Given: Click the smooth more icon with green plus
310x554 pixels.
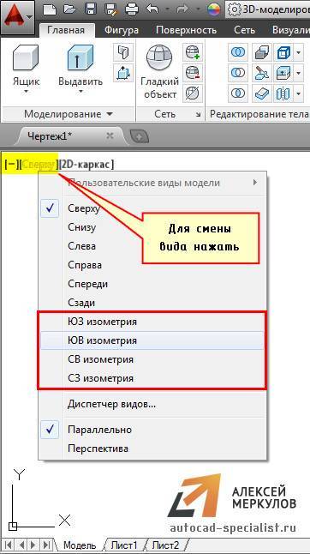Looking at the screenshot, I should click(x=193, y=52).
